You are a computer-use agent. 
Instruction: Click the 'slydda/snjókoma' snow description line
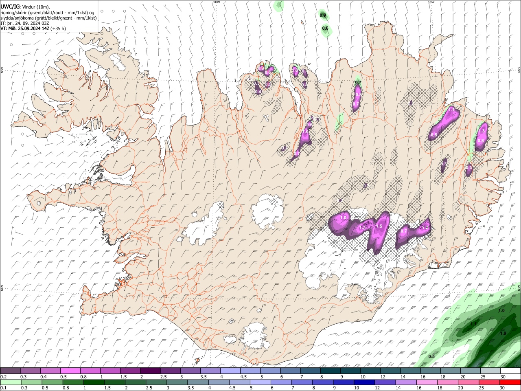click(49, 18)
